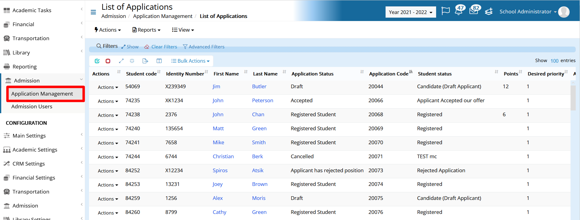Click the compress table icon
This screenshot has width=580, height=220.
tap(132, 61)
